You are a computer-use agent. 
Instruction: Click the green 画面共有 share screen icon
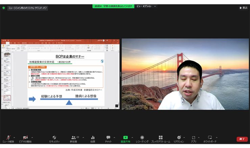[125, 138]
